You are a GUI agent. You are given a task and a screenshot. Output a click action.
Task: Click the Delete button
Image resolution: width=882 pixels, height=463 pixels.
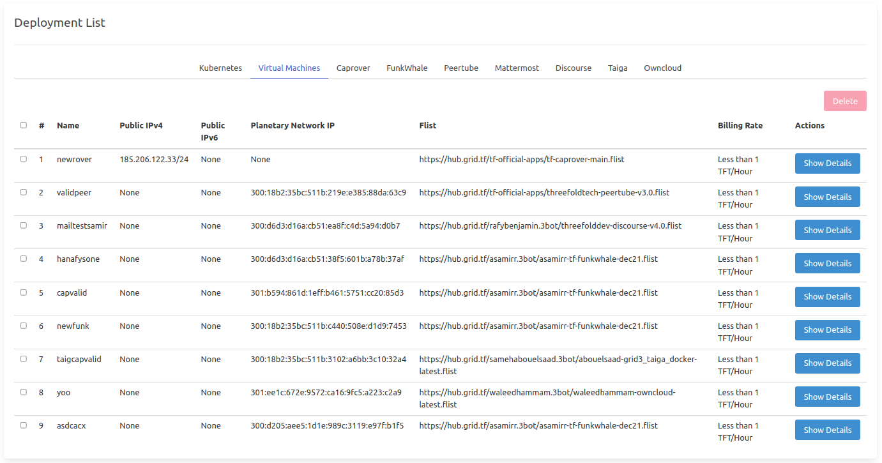844,100
